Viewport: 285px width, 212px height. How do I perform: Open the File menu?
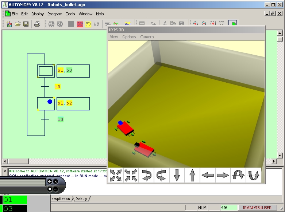pos(15,14)
